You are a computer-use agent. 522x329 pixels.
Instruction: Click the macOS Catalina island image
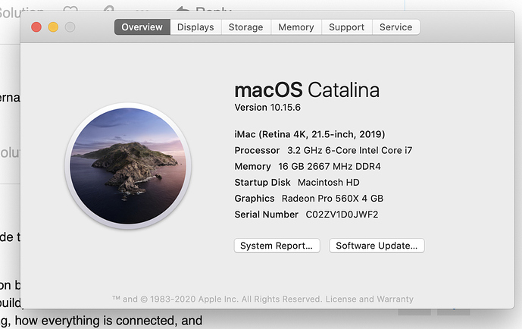128,165
